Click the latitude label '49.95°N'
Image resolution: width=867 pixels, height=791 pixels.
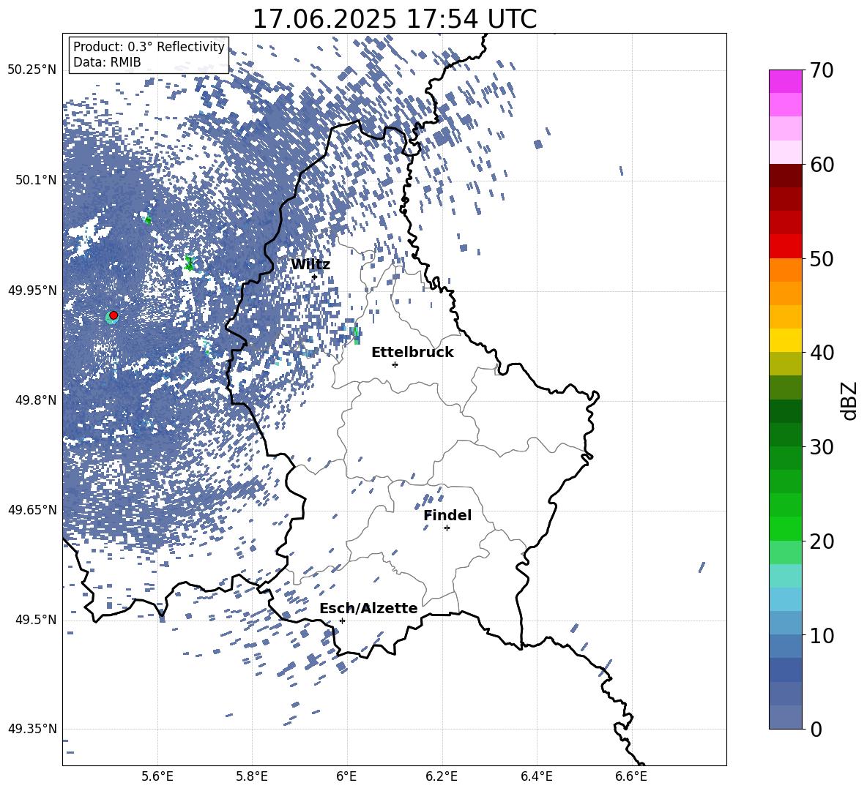tap(32, 290)
